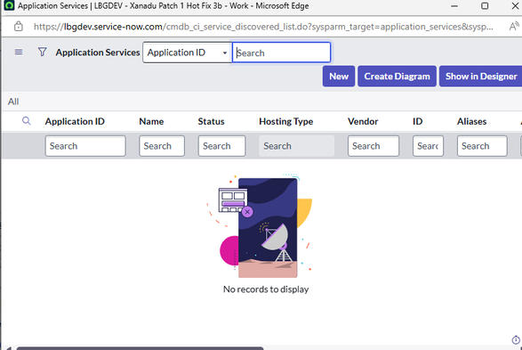Open the Application ID search field dropdown
This screenshot has height=350, width=522.
pos(187,53)
